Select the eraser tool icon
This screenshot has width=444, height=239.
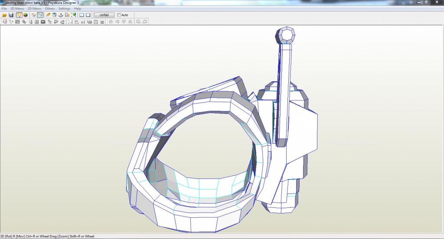point(48,15)
